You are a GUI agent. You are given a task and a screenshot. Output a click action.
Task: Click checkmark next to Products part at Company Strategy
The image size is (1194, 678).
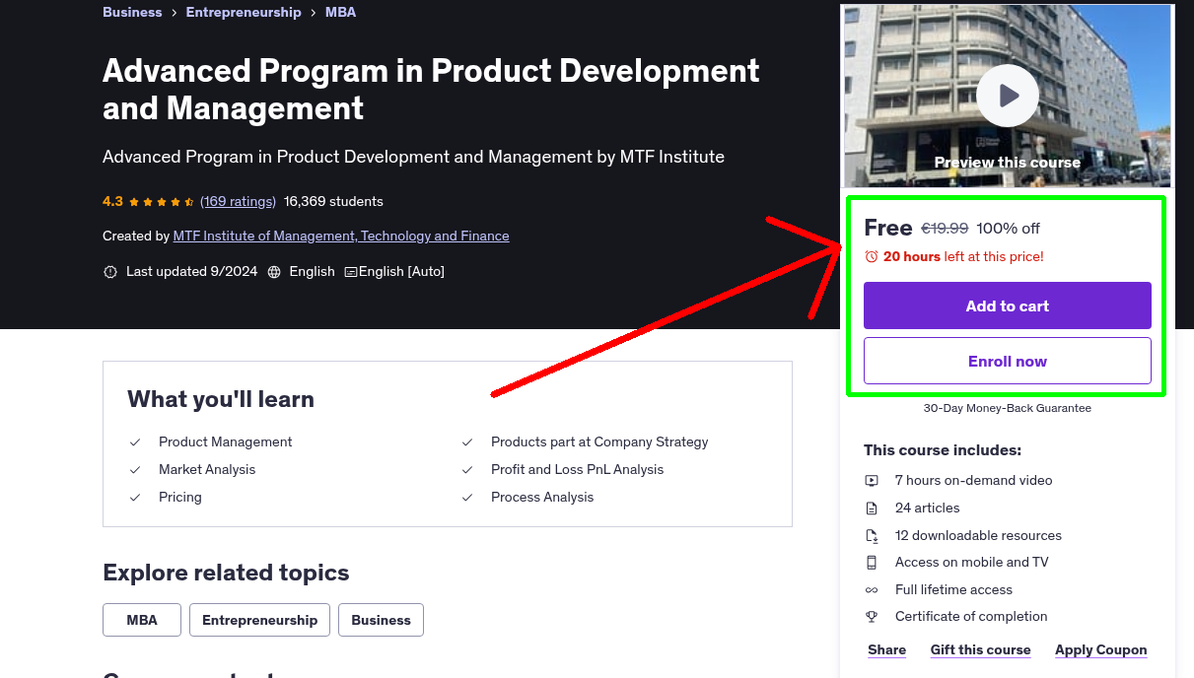(468, 442)
